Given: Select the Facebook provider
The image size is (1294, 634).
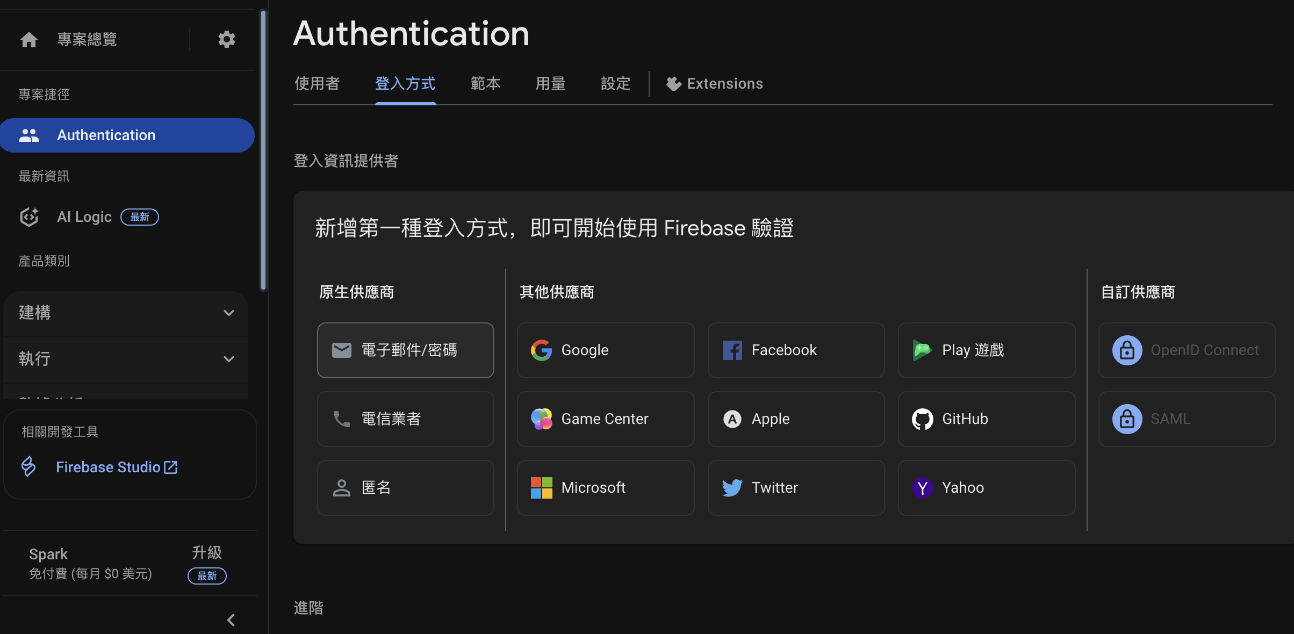Looking at the screenshot, I should tap(796, 350).
